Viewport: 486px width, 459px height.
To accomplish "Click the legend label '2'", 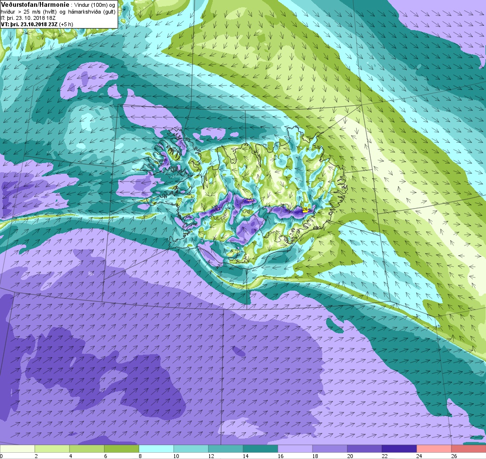I will coord(36,456).
